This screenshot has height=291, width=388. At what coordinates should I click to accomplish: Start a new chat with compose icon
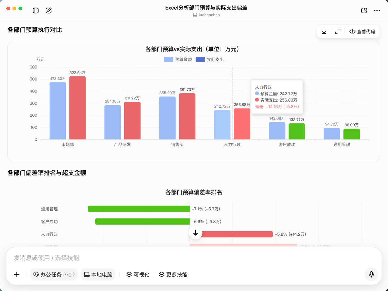tap(48, 11)
